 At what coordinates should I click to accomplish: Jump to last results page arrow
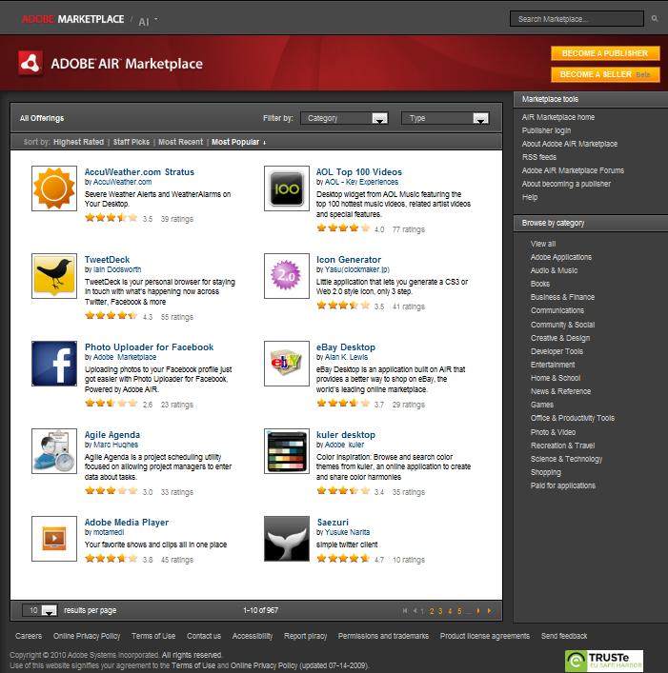489,611
